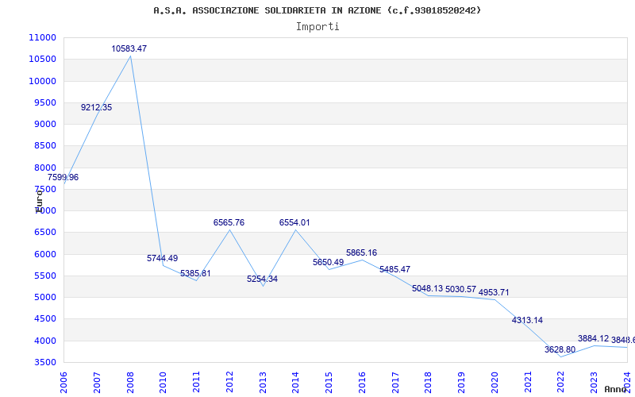Click the 3500 y-axis tick label
635x397 pixels.
coord(44,363)
